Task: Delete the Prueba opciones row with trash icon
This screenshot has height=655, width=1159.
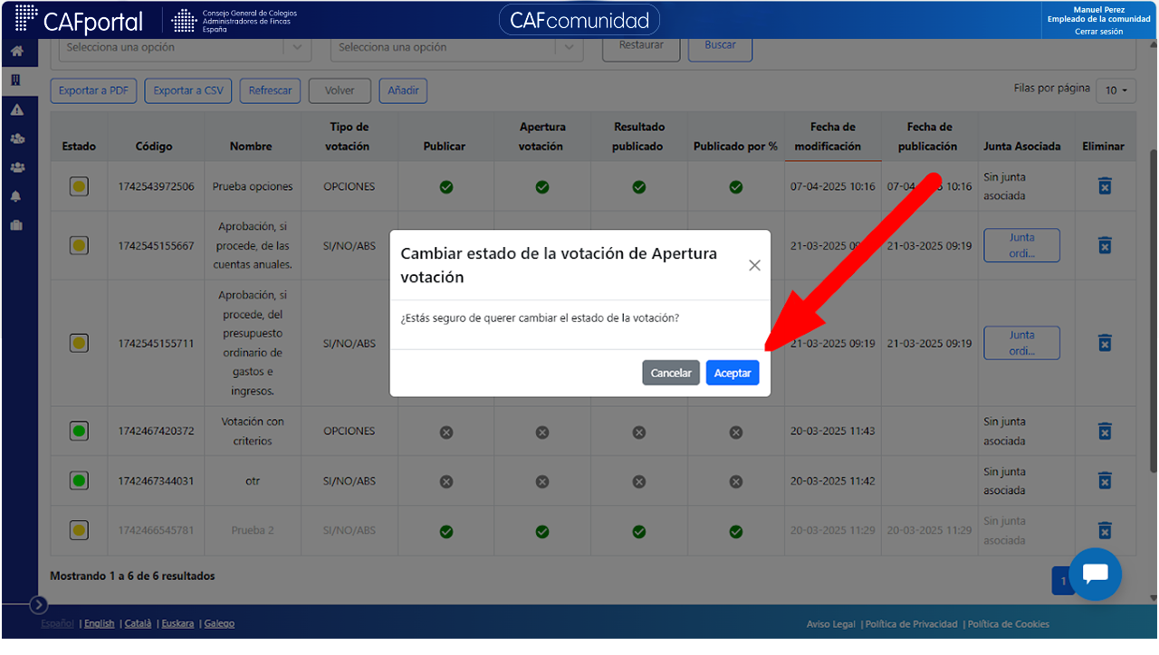Action: point(1104,186)
